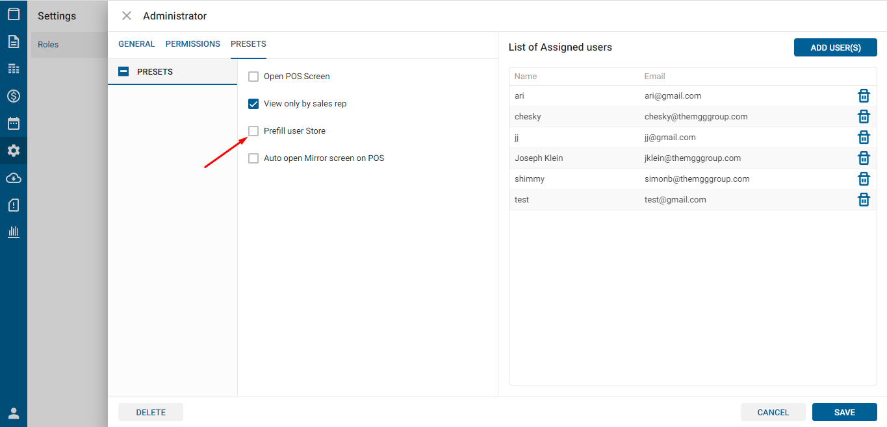
Task: Open the document icon in sidebar
Action: (x=14, y=42)
